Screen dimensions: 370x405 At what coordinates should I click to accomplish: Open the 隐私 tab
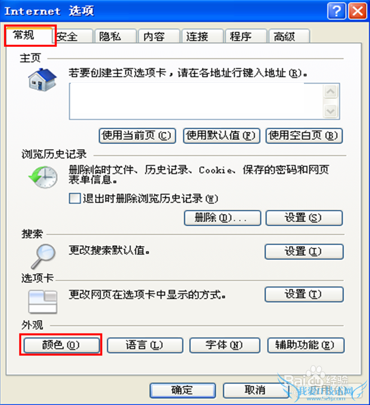point(115,36)
